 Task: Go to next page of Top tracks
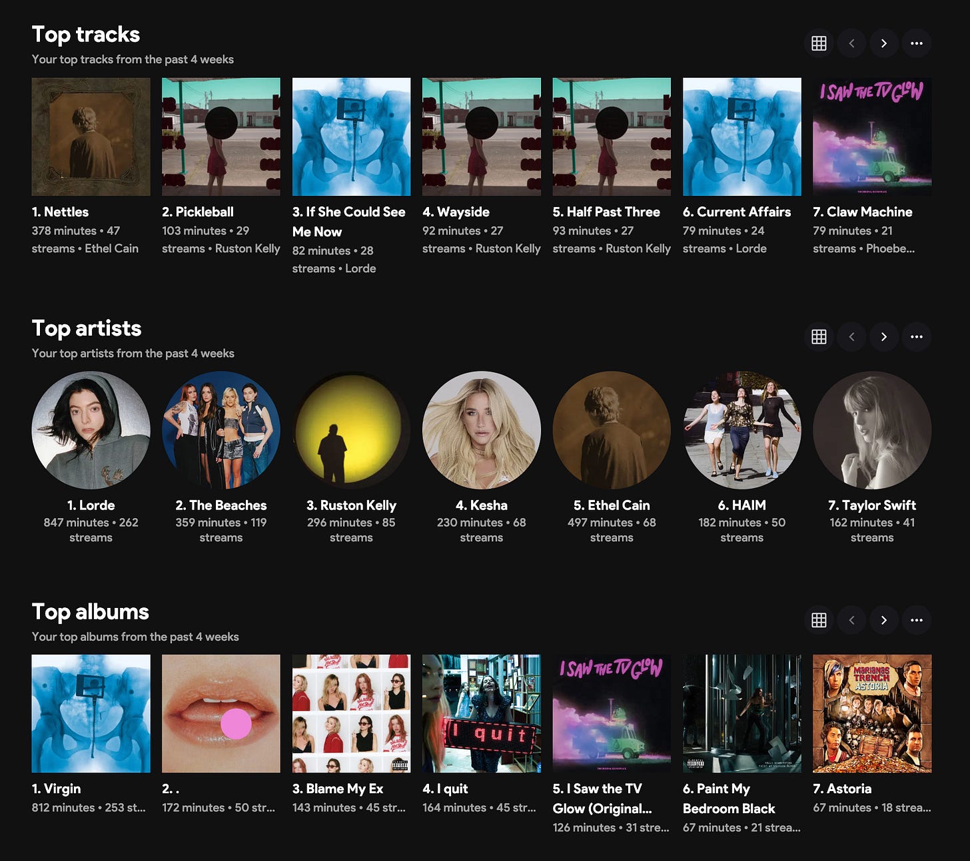tap(884, 43)
